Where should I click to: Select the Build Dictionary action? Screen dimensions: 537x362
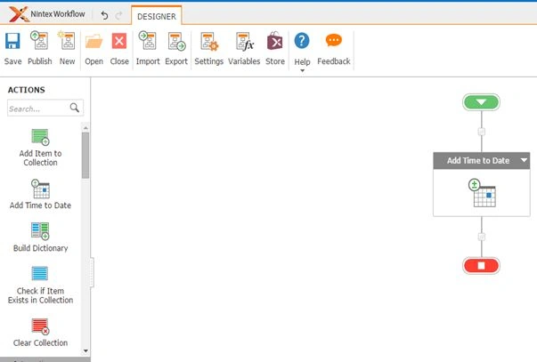[x=40, y=237]
